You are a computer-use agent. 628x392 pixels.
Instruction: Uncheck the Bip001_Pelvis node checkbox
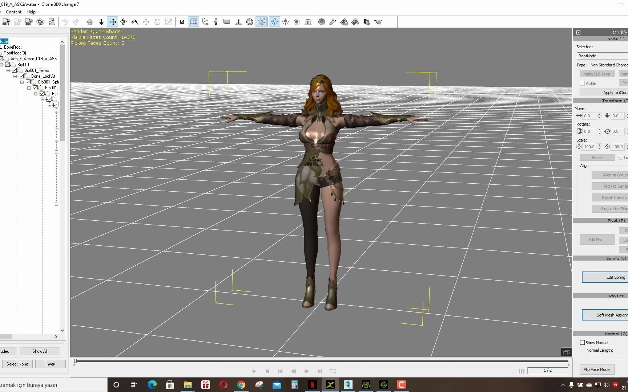pyautogui.click(x=15, y=70)
